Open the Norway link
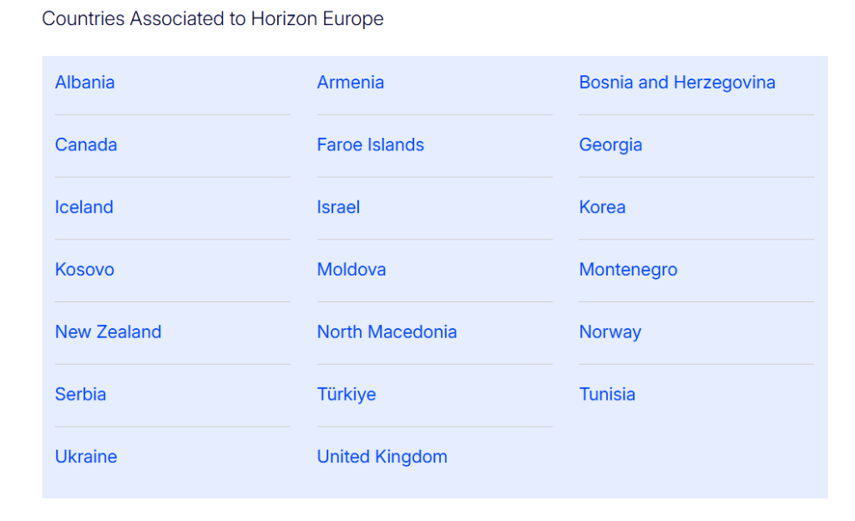 coord(610,332)
